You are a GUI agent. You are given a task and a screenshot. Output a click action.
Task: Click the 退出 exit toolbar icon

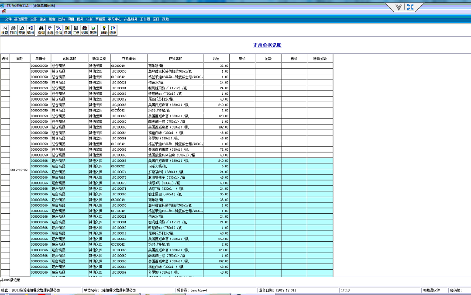(x=113, y=30)
